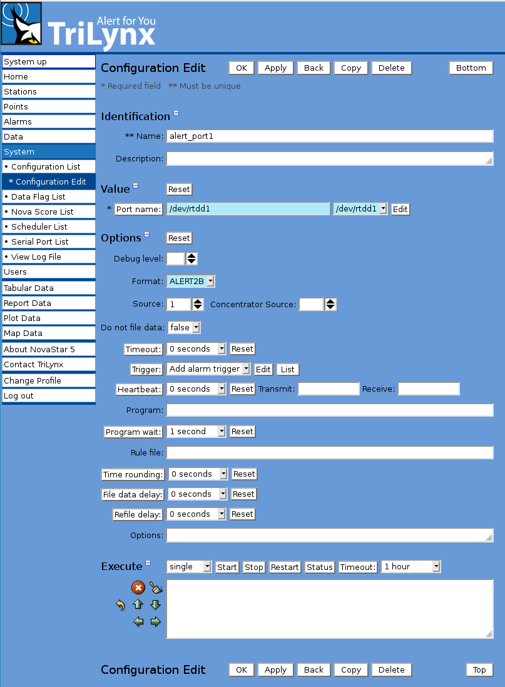Open Scheduler List in the sidebar
This screenshot has width=505, height=687.
coord(49,226)
